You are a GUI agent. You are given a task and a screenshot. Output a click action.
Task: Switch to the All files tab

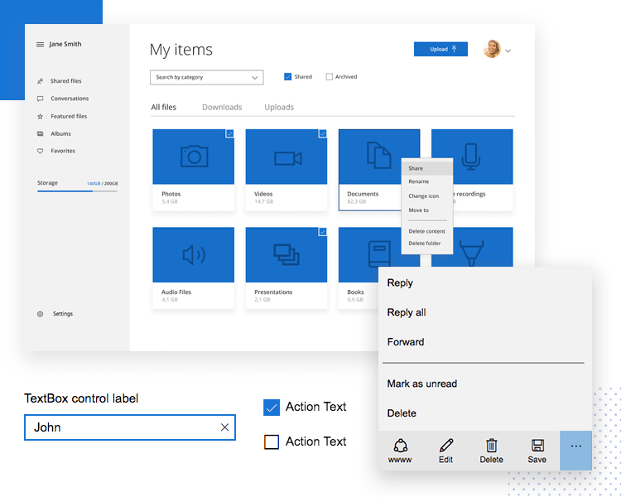point(164,108)
